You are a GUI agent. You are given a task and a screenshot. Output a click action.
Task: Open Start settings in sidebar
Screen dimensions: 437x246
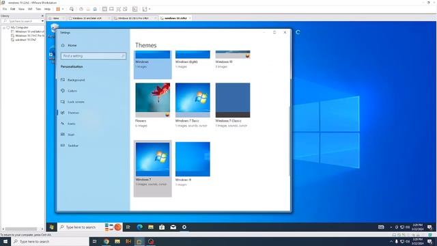pos(71,135)
